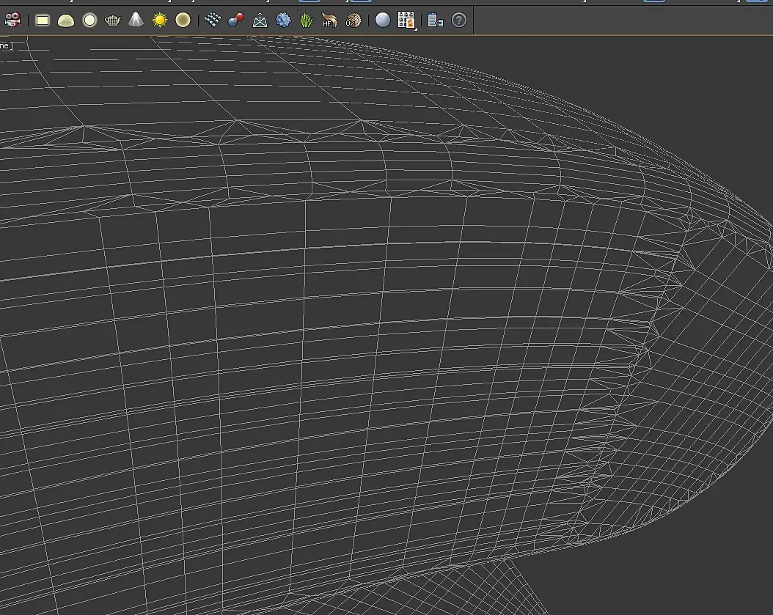Click the HF hair icon
This screenshot has width=773, height=615.
330,20
